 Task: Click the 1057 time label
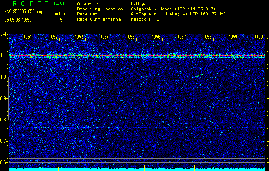(x=182, y=37)
